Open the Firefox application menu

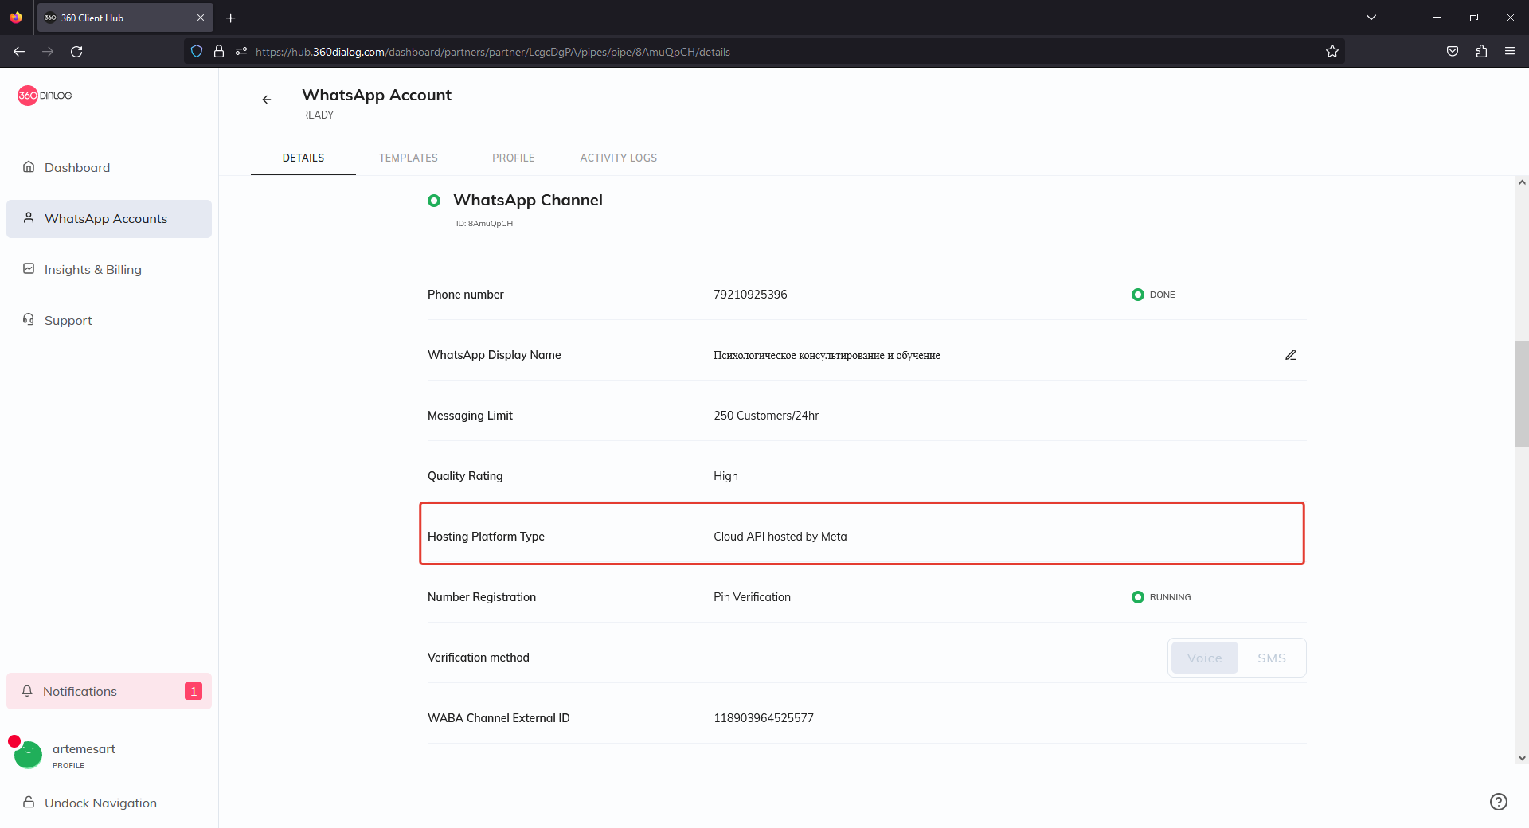(1510, 51)
